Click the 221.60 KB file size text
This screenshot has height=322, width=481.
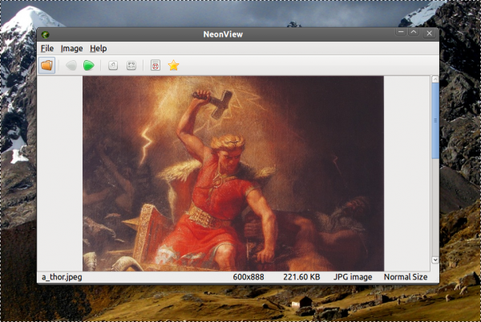[301, 277]
